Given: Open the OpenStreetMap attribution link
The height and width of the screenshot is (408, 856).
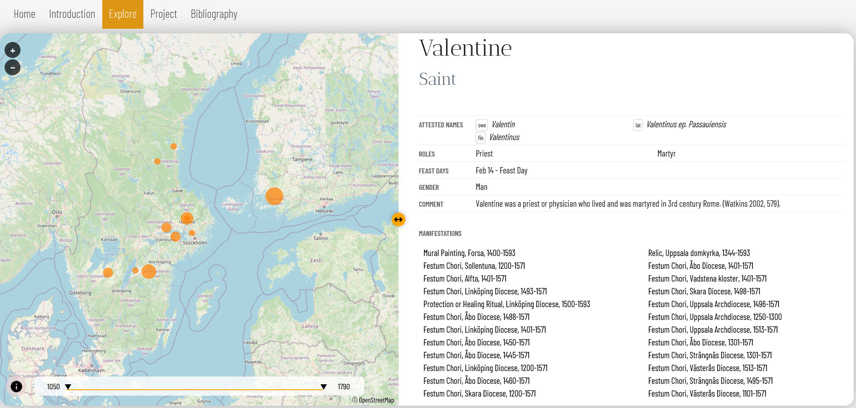Looking at the screenshot, I should coord(376,400).
